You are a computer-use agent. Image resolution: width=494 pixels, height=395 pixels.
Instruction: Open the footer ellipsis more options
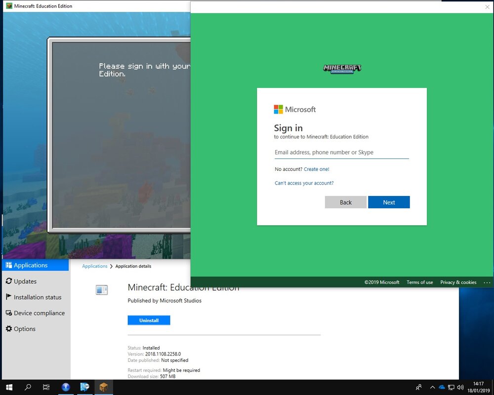pyautogui.click(x=487, y=282)
